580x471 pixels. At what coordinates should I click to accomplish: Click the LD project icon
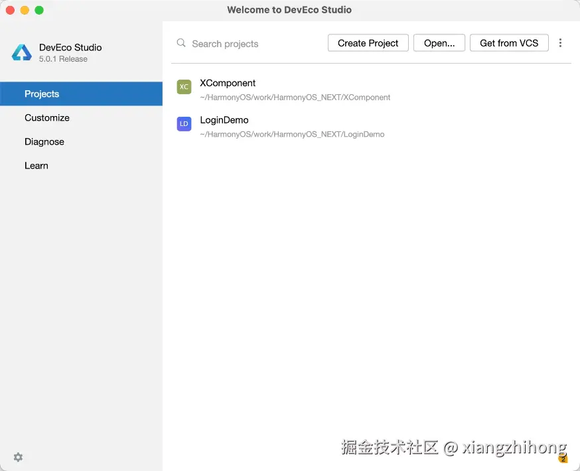click(x=184, y=124)
